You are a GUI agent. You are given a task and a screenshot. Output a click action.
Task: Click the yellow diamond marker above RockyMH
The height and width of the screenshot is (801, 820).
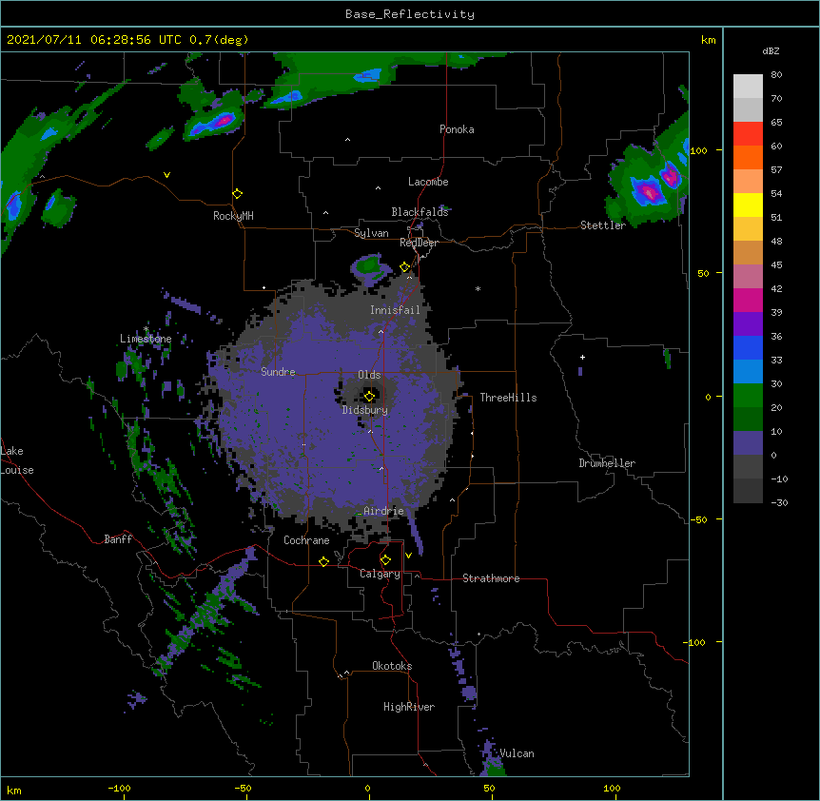(x=237, y=194)
